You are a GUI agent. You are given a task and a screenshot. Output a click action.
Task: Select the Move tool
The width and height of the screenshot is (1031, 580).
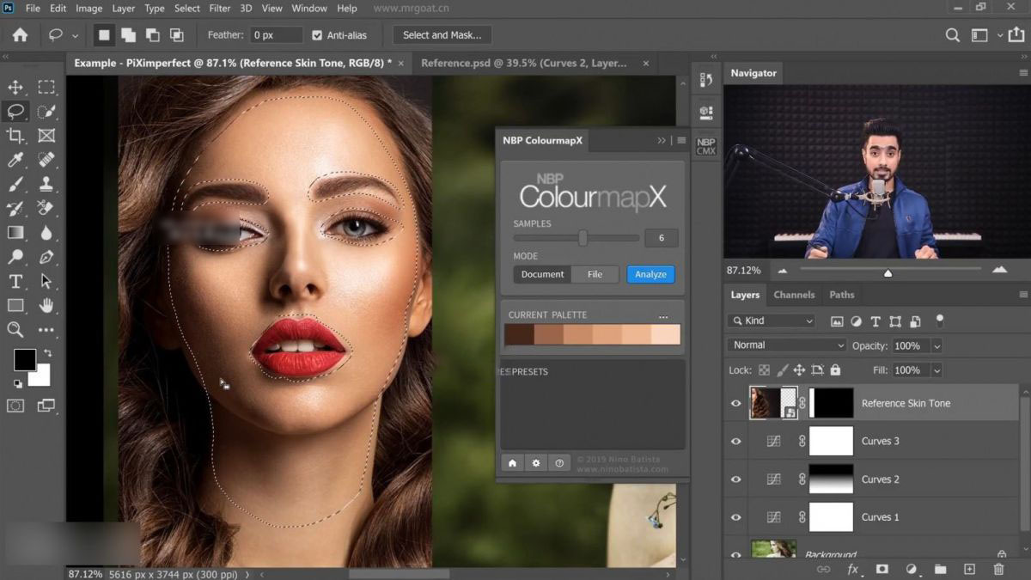point(15,87)
